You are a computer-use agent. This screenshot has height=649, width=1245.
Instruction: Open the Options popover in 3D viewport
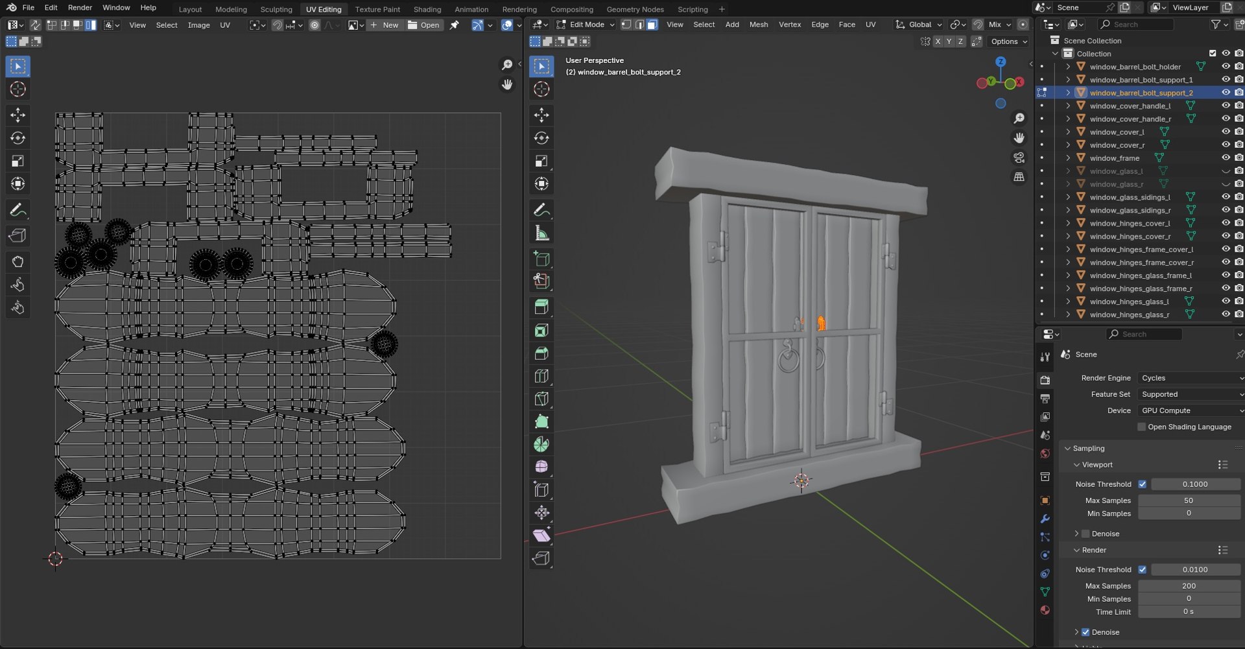click(x=1009, y=41)
